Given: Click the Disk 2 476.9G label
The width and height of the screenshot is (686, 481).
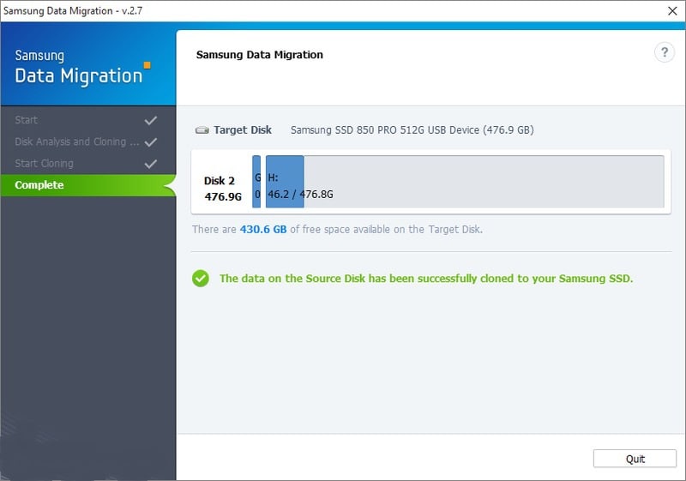Looking at the screenshot, I should 222,189.
